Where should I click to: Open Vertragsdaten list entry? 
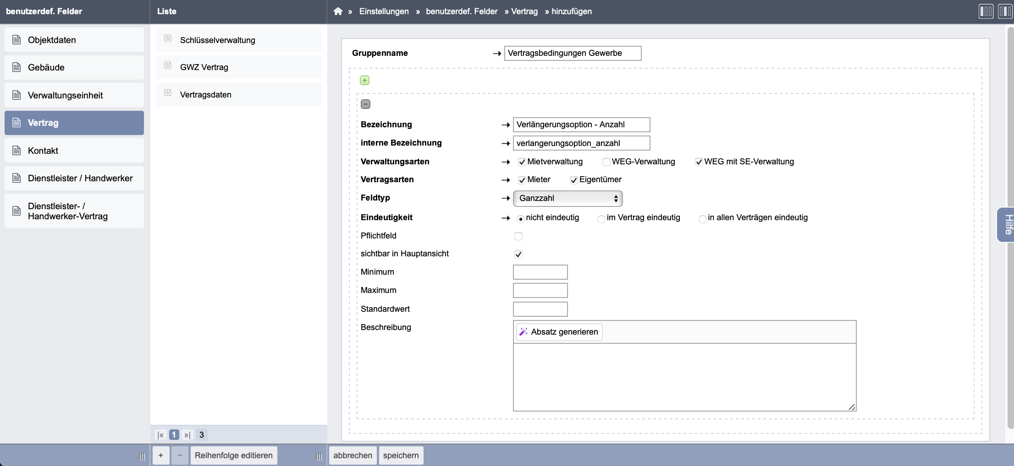239,95
